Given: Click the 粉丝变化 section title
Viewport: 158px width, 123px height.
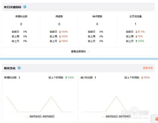Looking at the screenshot, I should (10, 68).
